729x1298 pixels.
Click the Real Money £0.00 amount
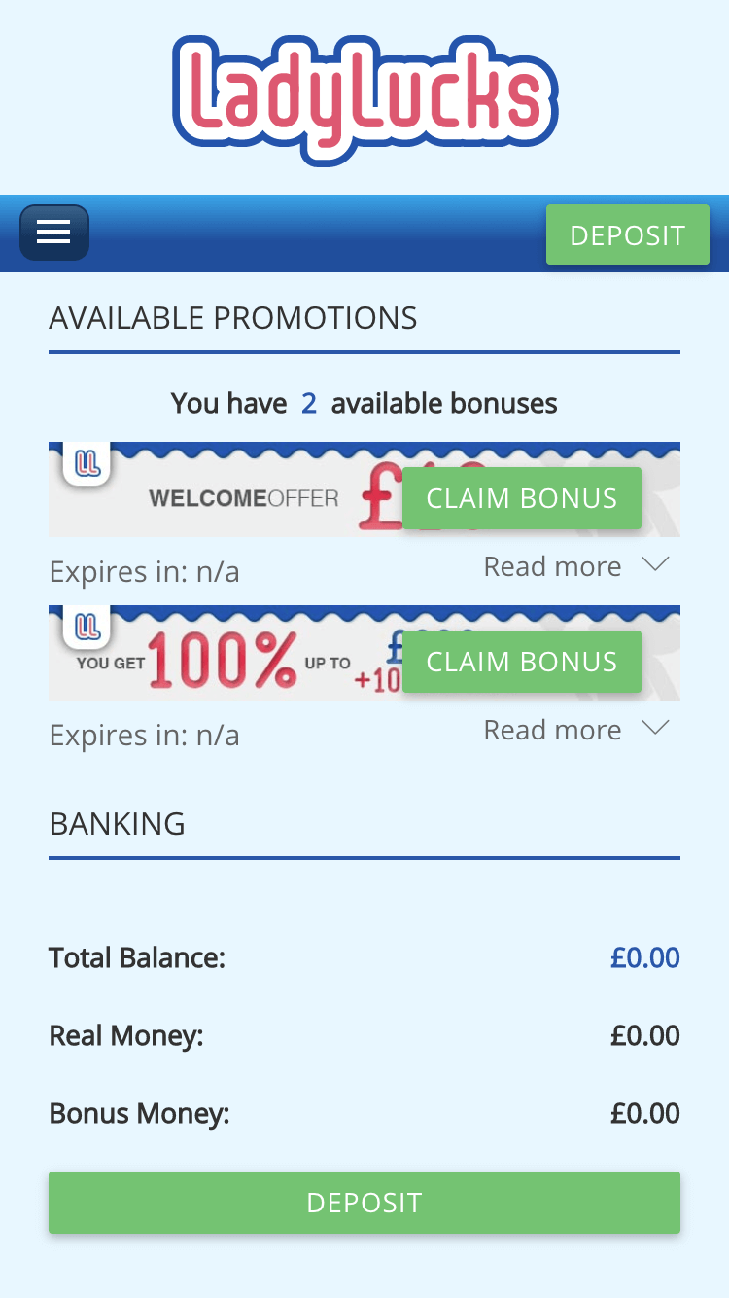pyautogui.click(x=644, y=1036)
